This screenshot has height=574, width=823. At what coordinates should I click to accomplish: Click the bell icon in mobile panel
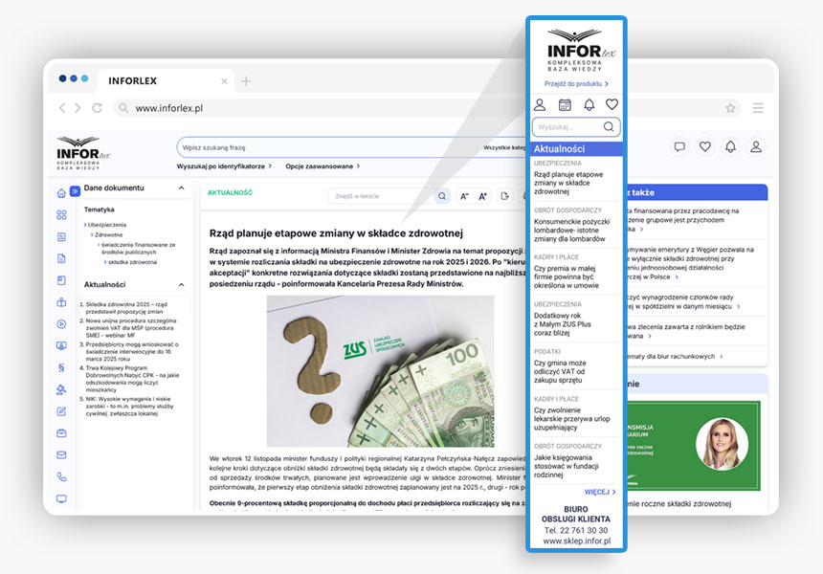click(589, 105)
